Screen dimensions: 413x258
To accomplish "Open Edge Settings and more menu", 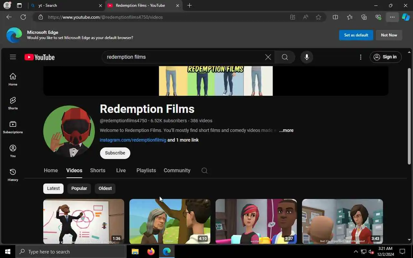I will 392,17.
